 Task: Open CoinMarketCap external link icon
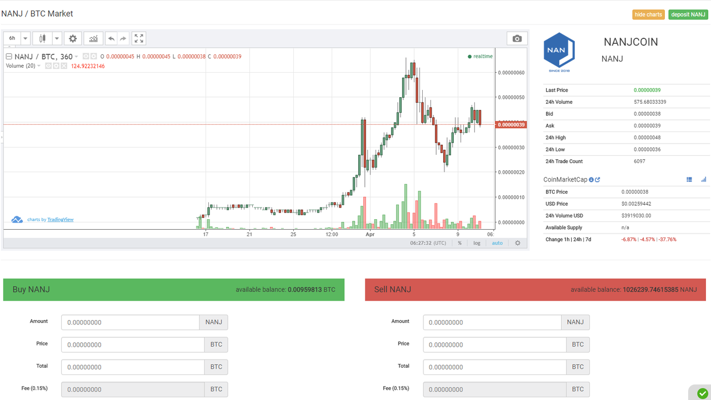597,180
